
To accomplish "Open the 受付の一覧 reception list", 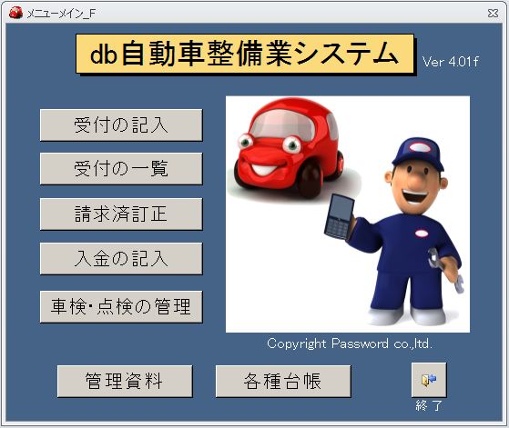I will pyautogui.click(x=121, y=169).
